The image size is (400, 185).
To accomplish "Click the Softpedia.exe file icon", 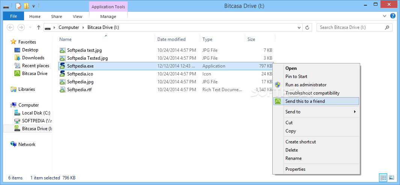I will click(62, 66).
